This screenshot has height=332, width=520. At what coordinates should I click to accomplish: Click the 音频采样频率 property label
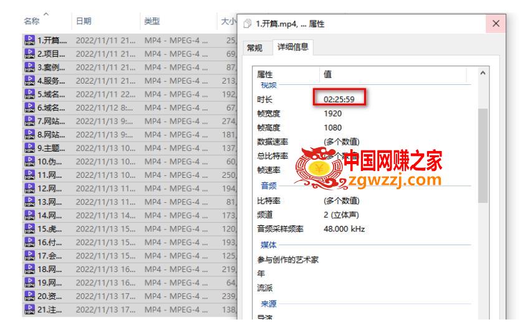tap(280, 229)
